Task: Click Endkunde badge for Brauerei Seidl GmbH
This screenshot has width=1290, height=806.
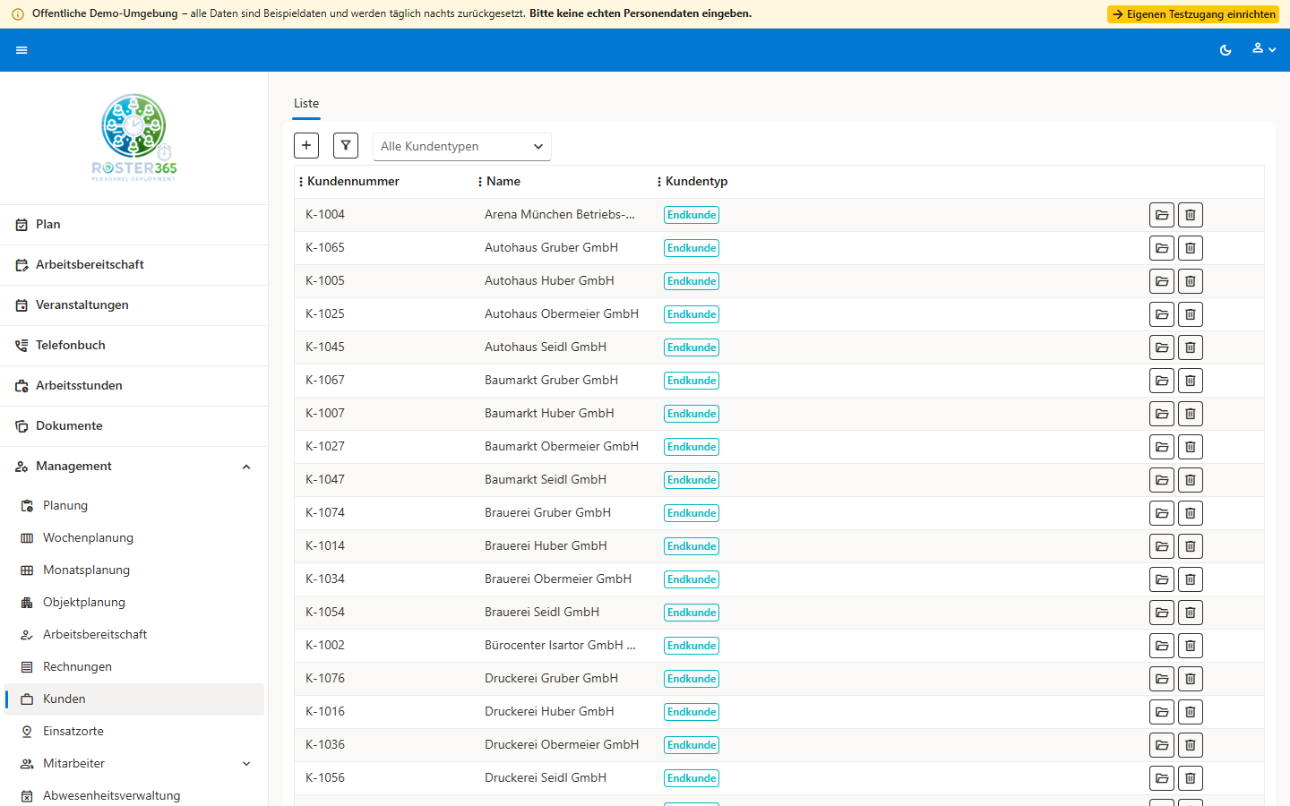Action: coord(692,613)
